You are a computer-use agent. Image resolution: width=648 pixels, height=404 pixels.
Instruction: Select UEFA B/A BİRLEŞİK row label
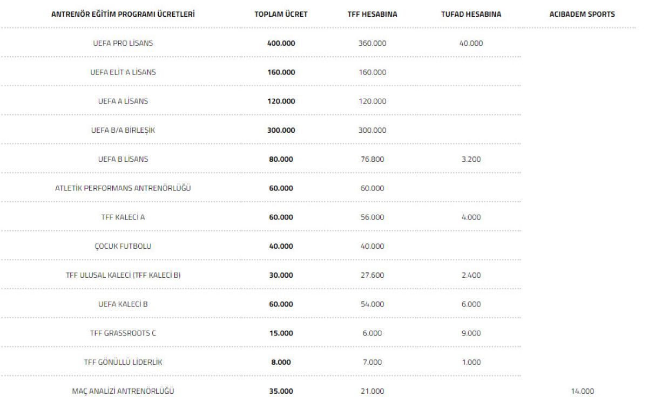(123, 130)
